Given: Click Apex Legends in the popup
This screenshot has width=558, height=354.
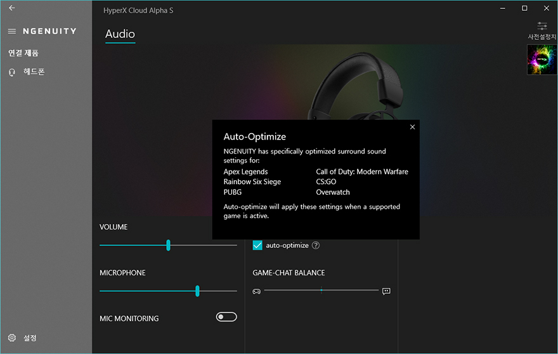Looking at the screenshot, I should (x=245, y=172).
